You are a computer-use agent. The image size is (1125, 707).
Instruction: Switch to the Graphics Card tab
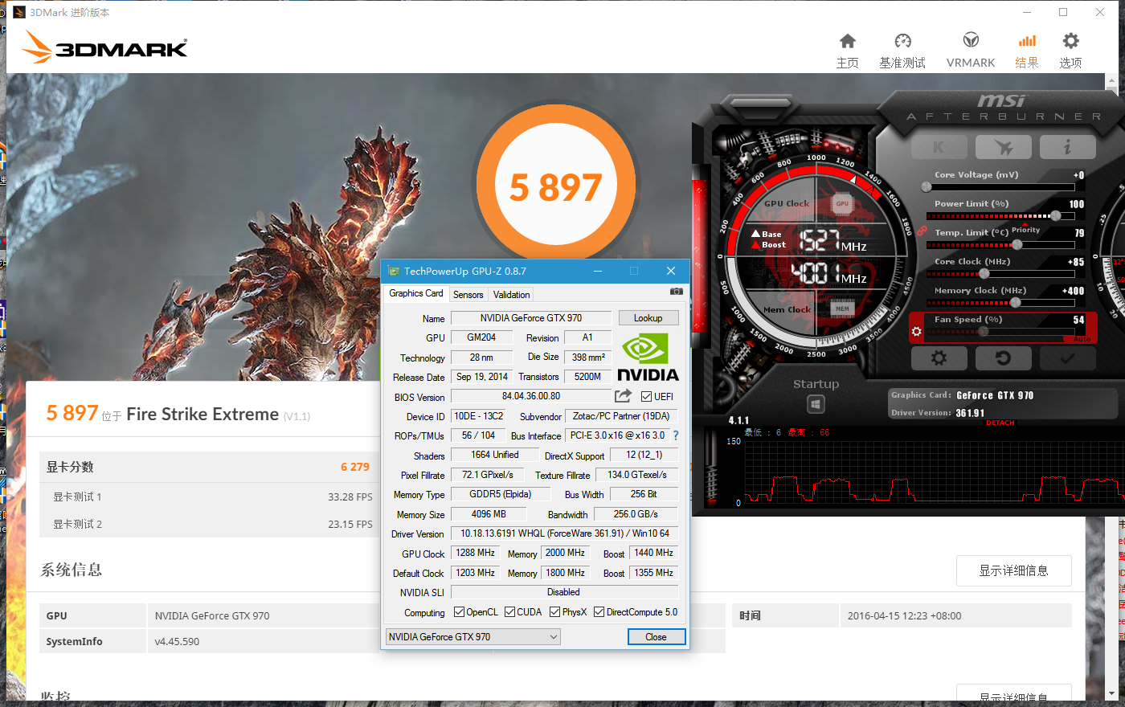point(416,293)
